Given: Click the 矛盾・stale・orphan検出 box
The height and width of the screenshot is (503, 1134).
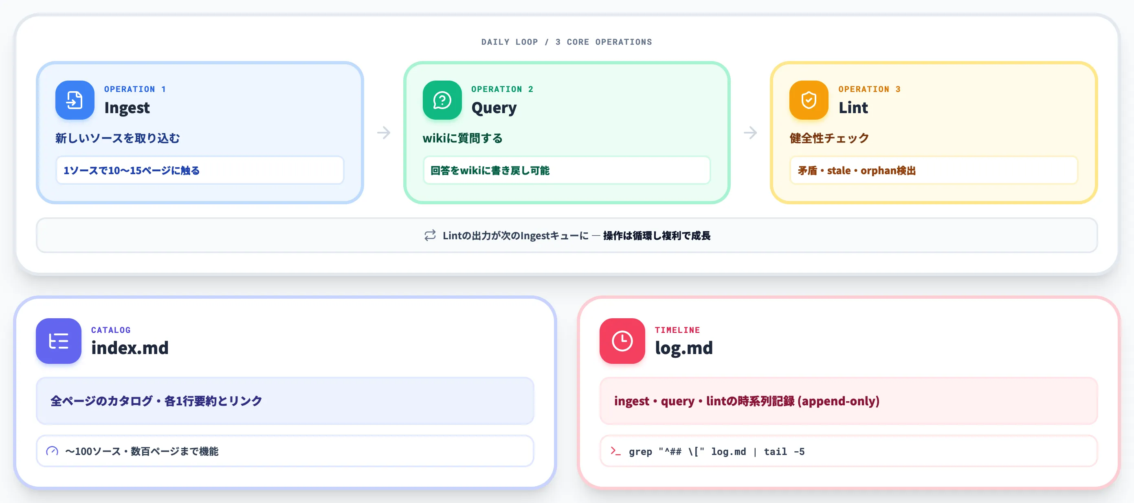Looking at the screenshot, I should pyautogui.click(x=934, y=170).
